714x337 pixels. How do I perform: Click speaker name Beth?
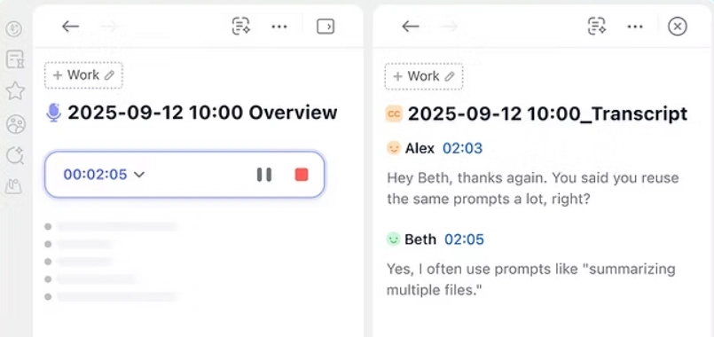(420, 239)
